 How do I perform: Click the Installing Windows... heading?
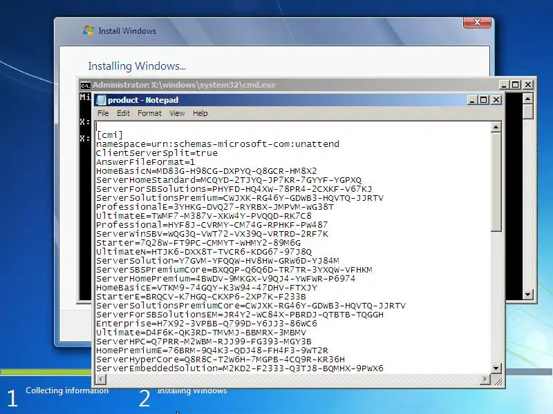(137, 66)
